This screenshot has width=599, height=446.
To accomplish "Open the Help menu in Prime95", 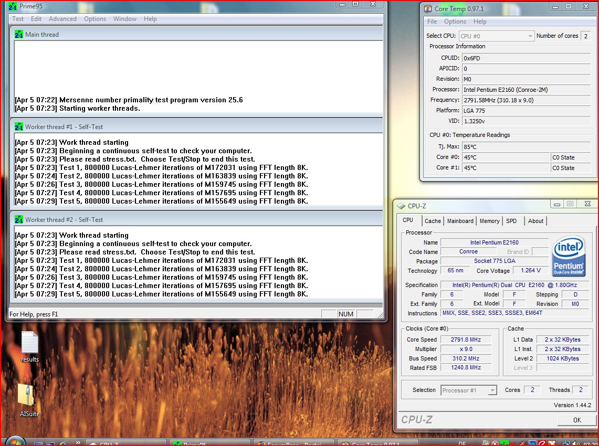I will click(150, 19).
